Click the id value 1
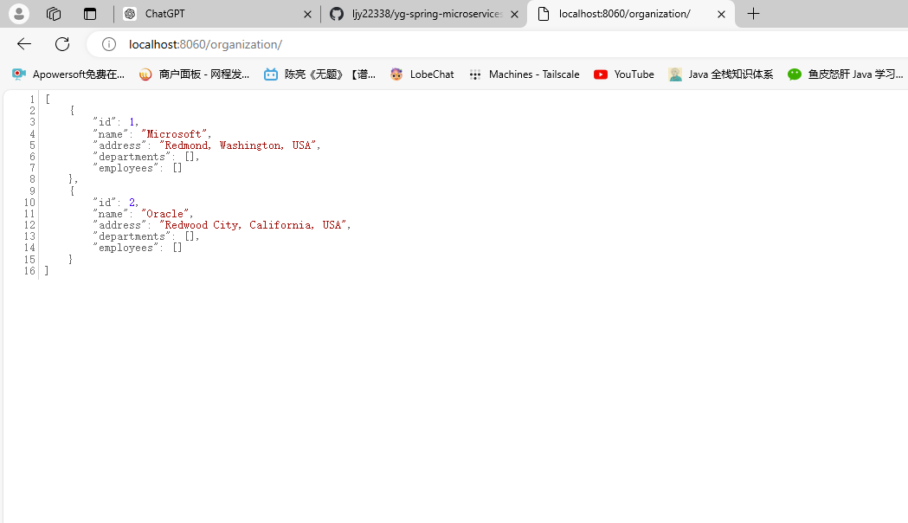 tap(132, 122)
